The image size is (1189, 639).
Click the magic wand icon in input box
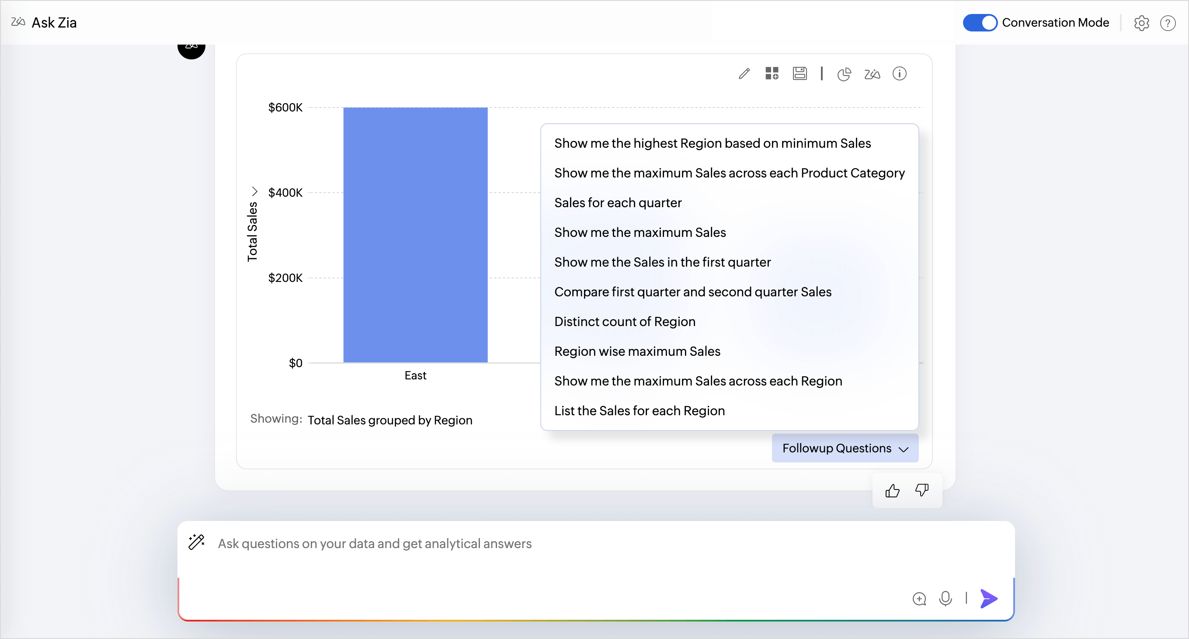pyautogui.click(x=197, y=542)
